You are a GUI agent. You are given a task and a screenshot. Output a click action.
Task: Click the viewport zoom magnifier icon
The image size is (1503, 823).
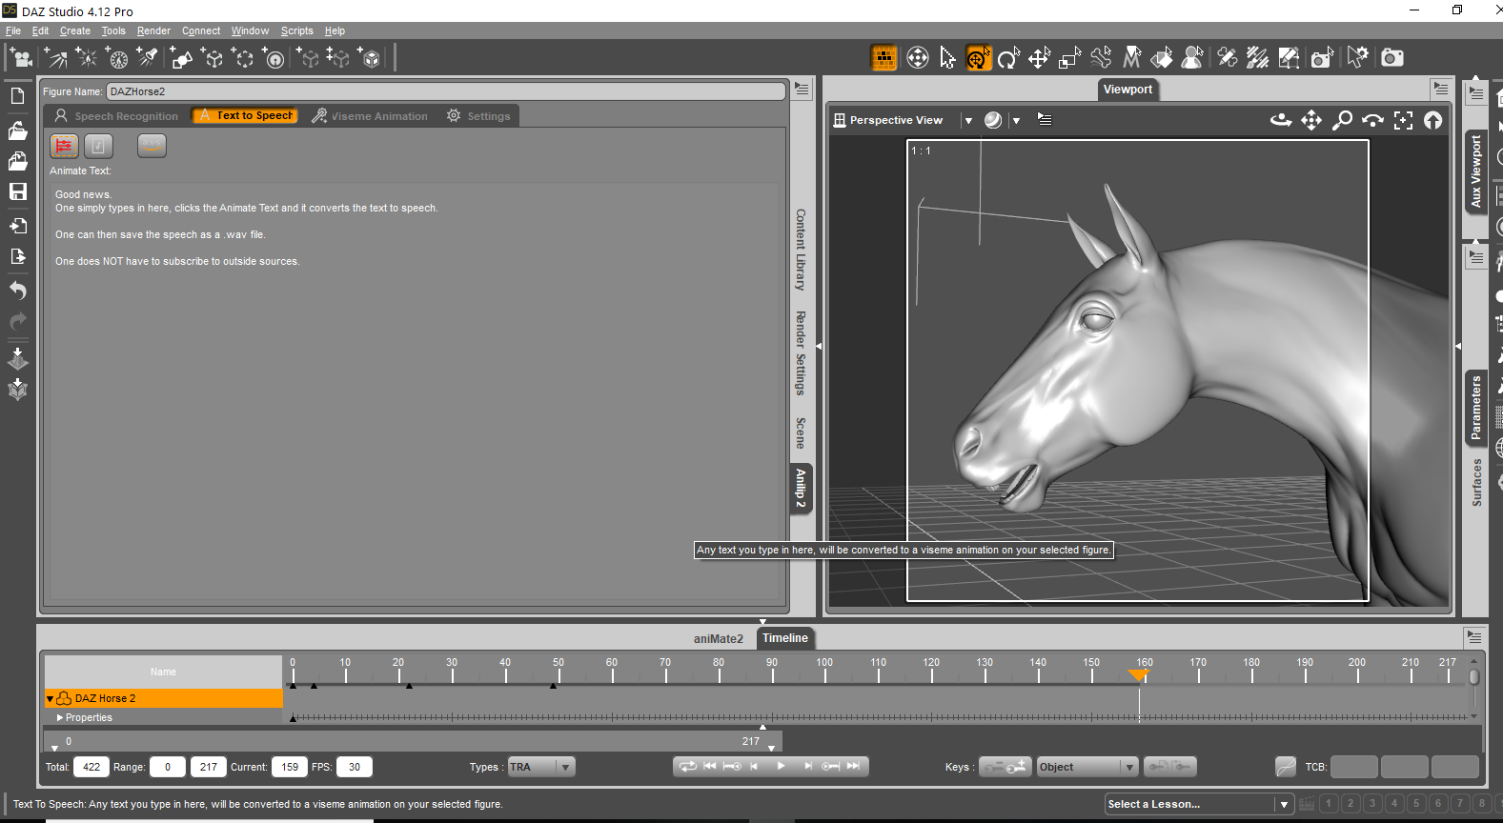1342,120
